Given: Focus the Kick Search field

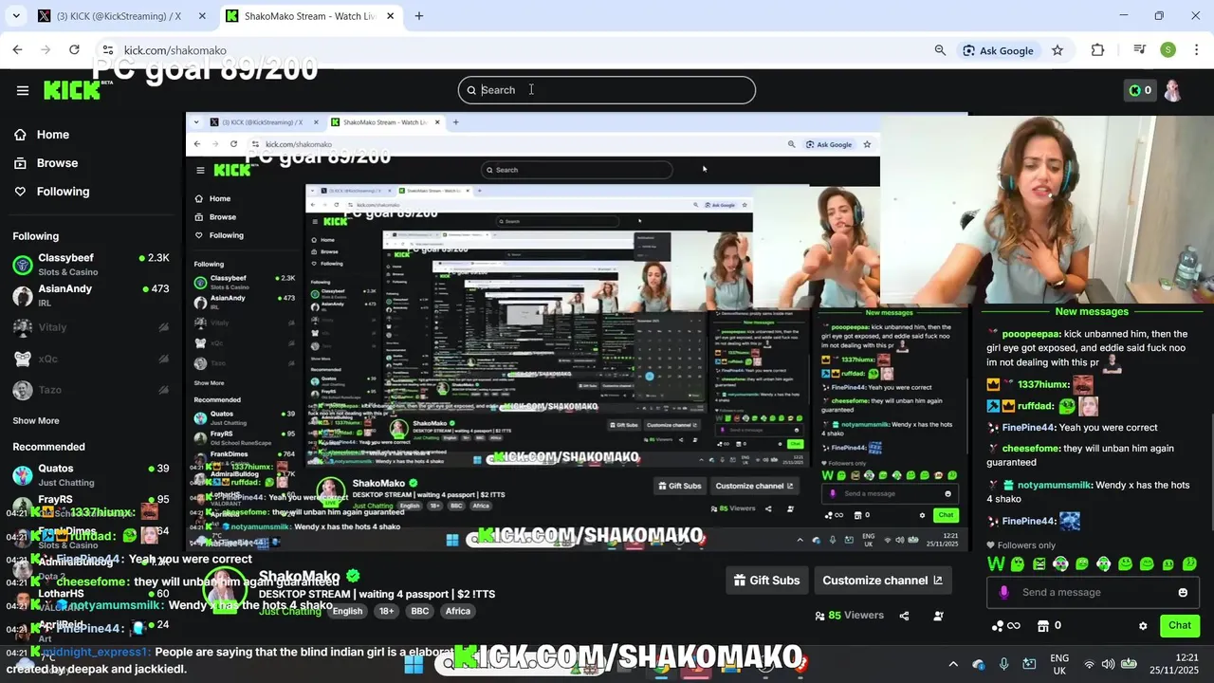Looking at the screenshot, I should tap(607, 90).
